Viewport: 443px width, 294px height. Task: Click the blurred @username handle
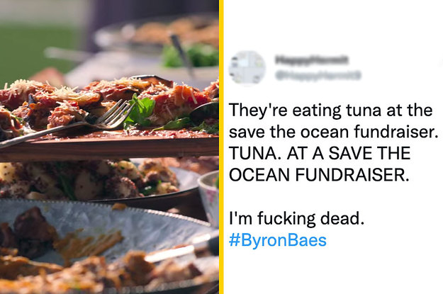tap(308, 74)
